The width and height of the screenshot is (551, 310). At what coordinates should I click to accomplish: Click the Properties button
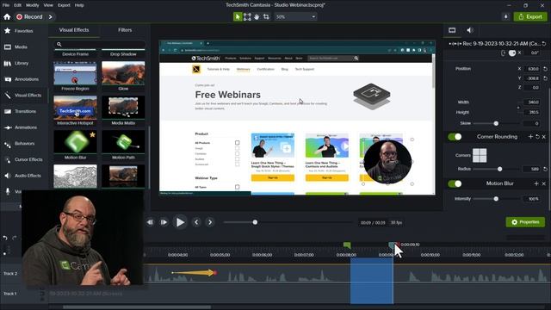coord(525,222)
